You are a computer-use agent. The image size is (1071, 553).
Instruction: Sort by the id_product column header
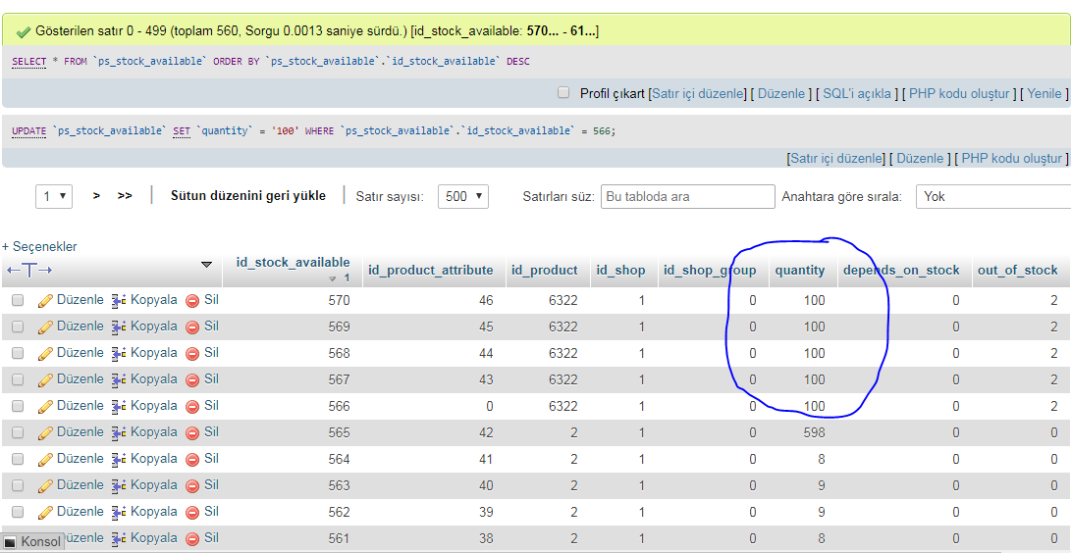(x=544, y=270)
